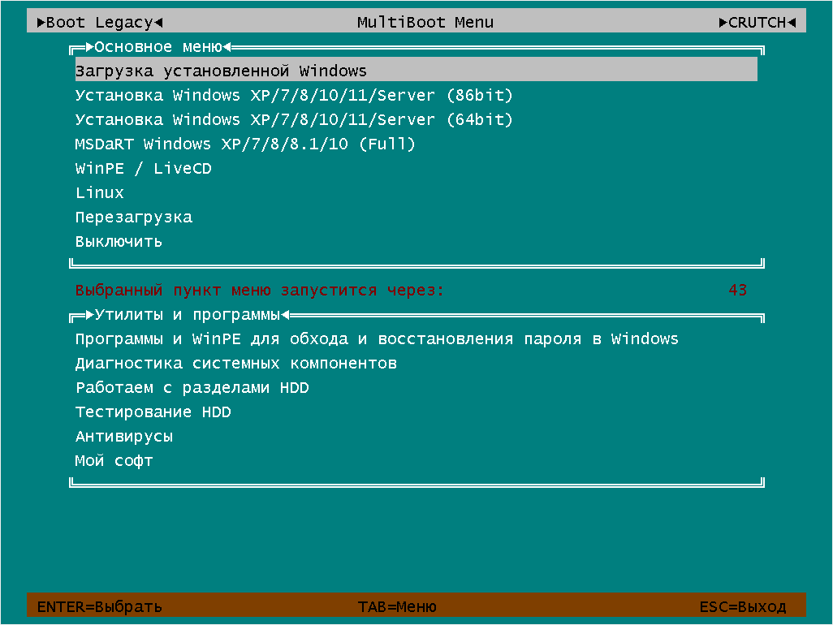This screenshot has width=833, height=625.
Task: Open WinPE / LiveCD submenu
Action: [143, 168]
